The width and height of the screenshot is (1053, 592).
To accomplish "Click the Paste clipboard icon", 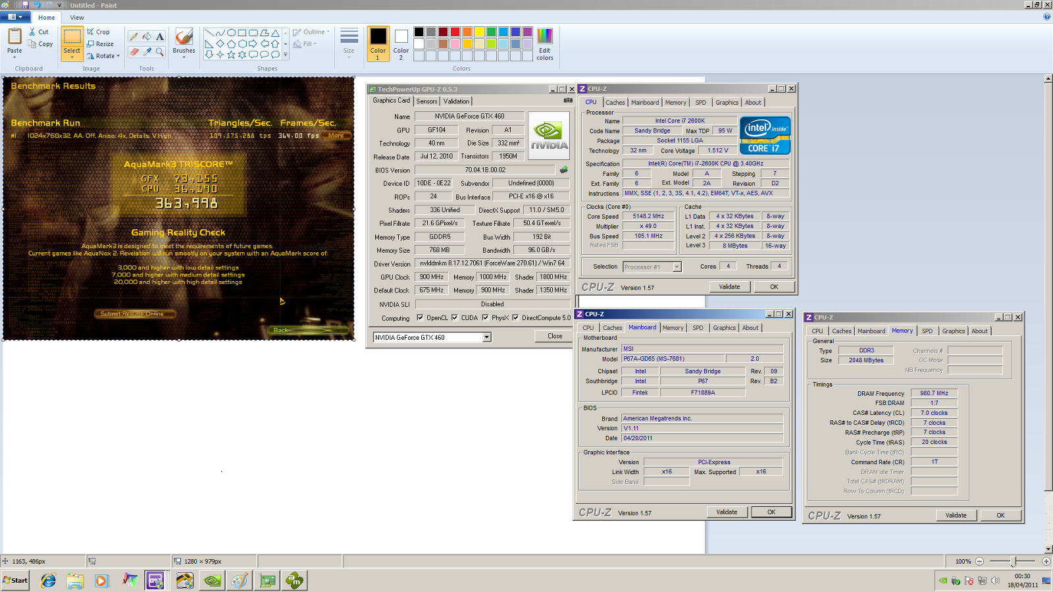I will click(x=14, y=37).
